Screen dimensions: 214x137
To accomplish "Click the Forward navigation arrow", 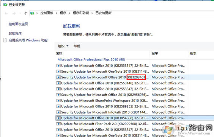I will (x=14, y=13).
